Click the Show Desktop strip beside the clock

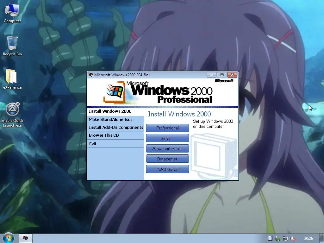(x=322, y=238)
